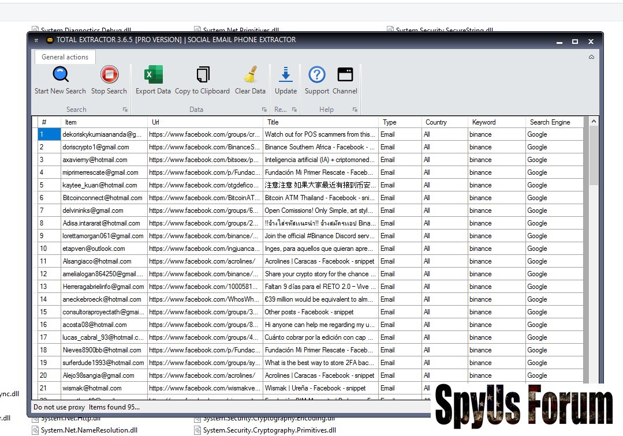Image resolution: width=623 pixels, height=436 pixels.
Task: Switch to the General actions tab
Action: 65,57
